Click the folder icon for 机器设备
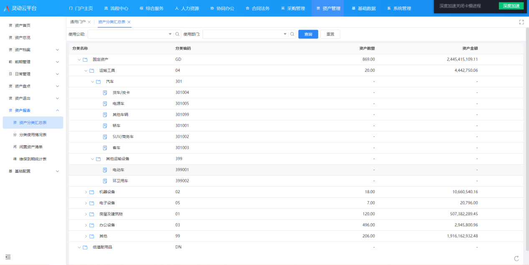The image size is (529, 265). pyautogui.click(x=92, y=192)
